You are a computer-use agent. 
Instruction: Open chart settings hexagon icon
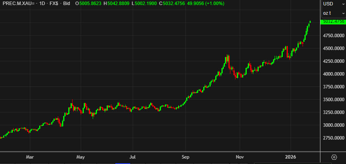coord(334,157)
